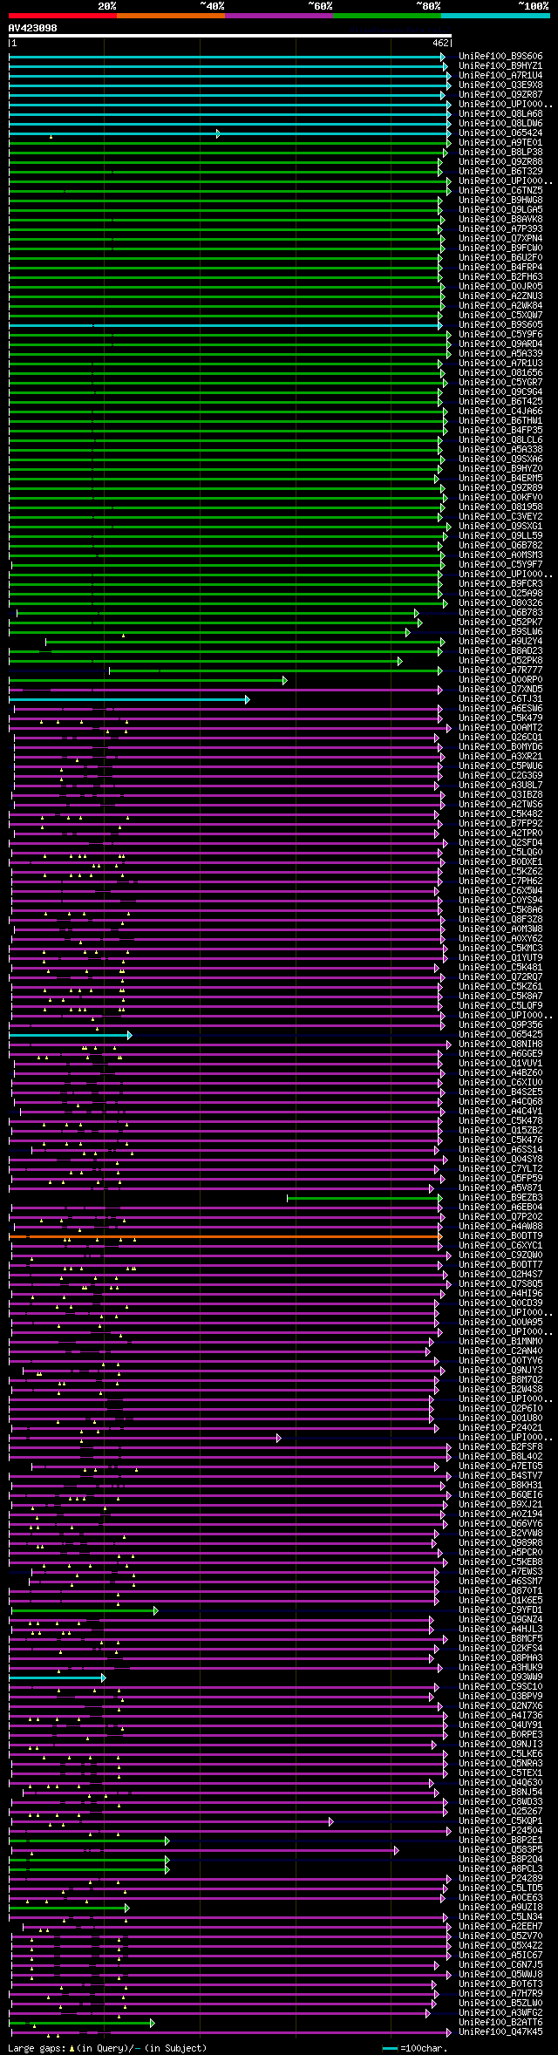Select hit label UniRef100_A2WK84
Viewport: 558px width, 2055px height.
pyautogui.click(x=500, y=306)
